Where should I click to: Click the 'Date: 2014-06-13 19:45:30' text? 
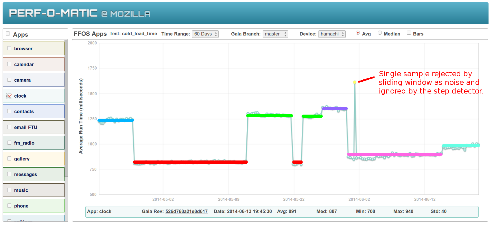(243, 211)
